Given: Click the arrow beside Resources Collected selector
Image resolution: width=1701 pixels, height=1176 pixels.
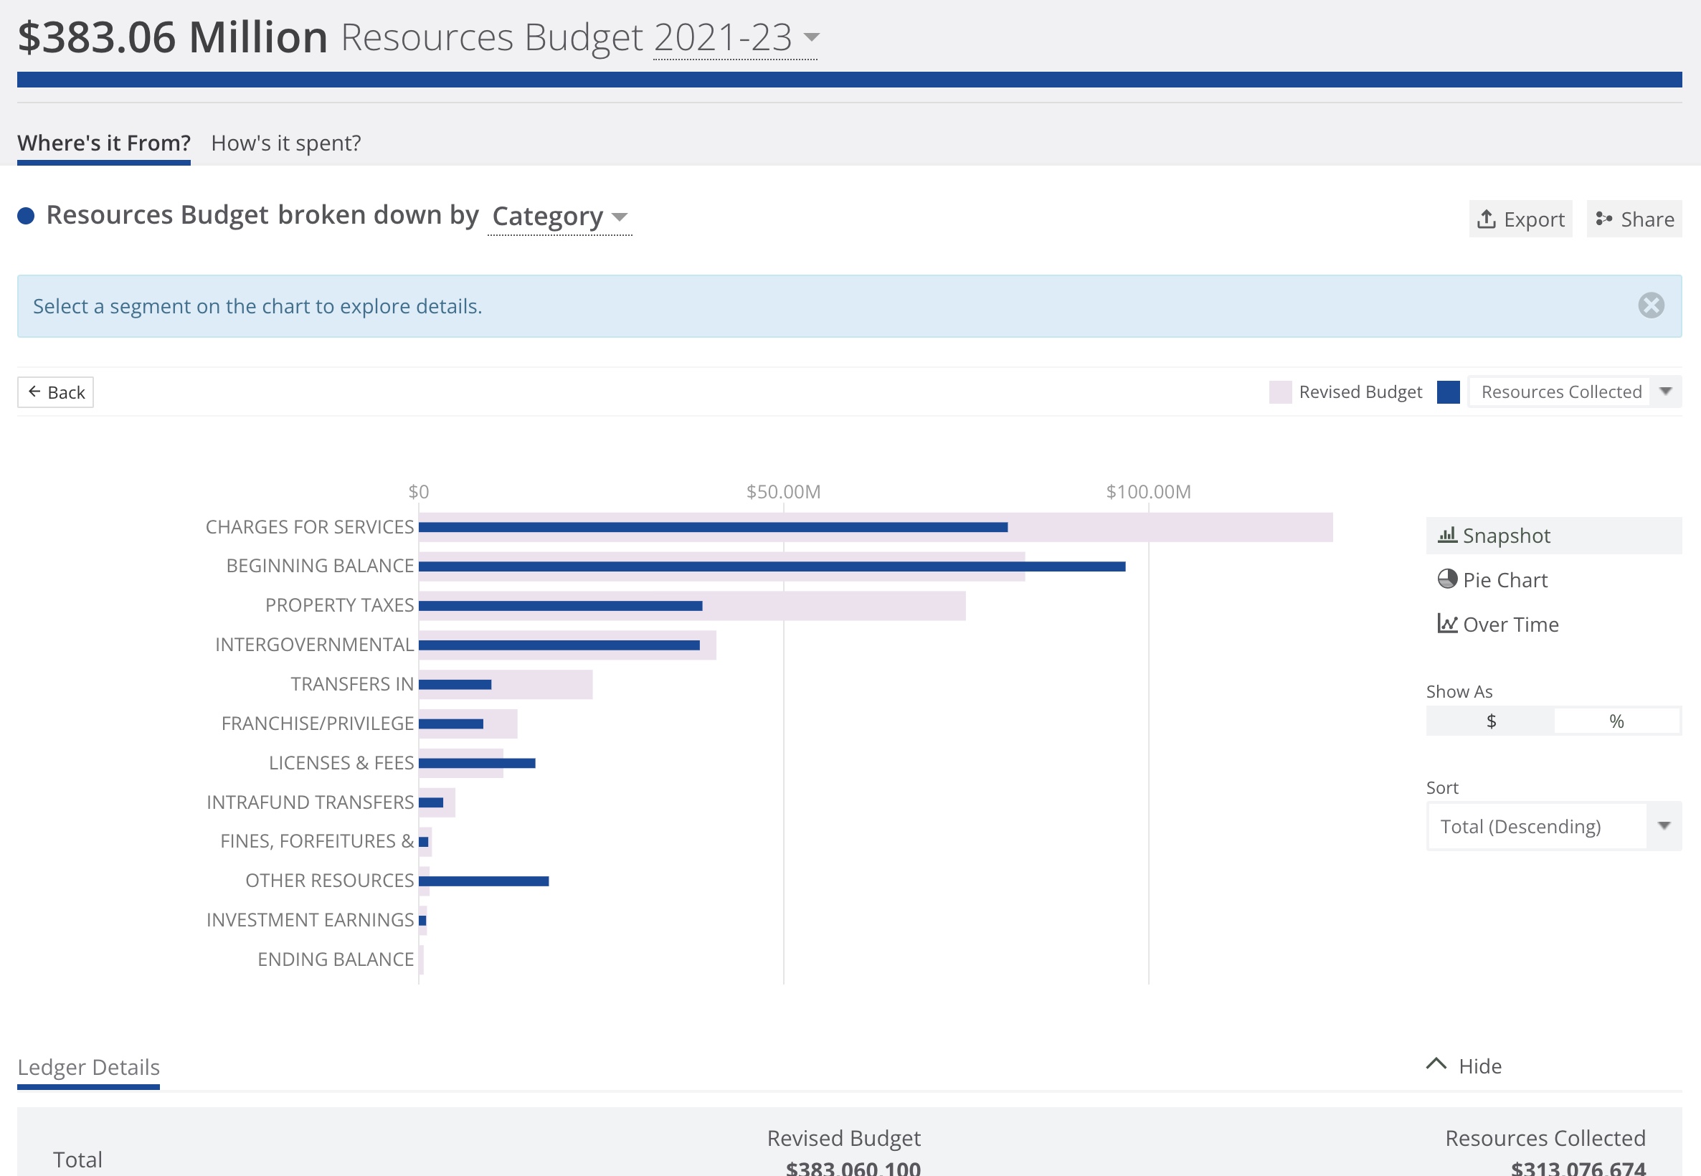Looking at the screenshot, I should coord(1665,392).
